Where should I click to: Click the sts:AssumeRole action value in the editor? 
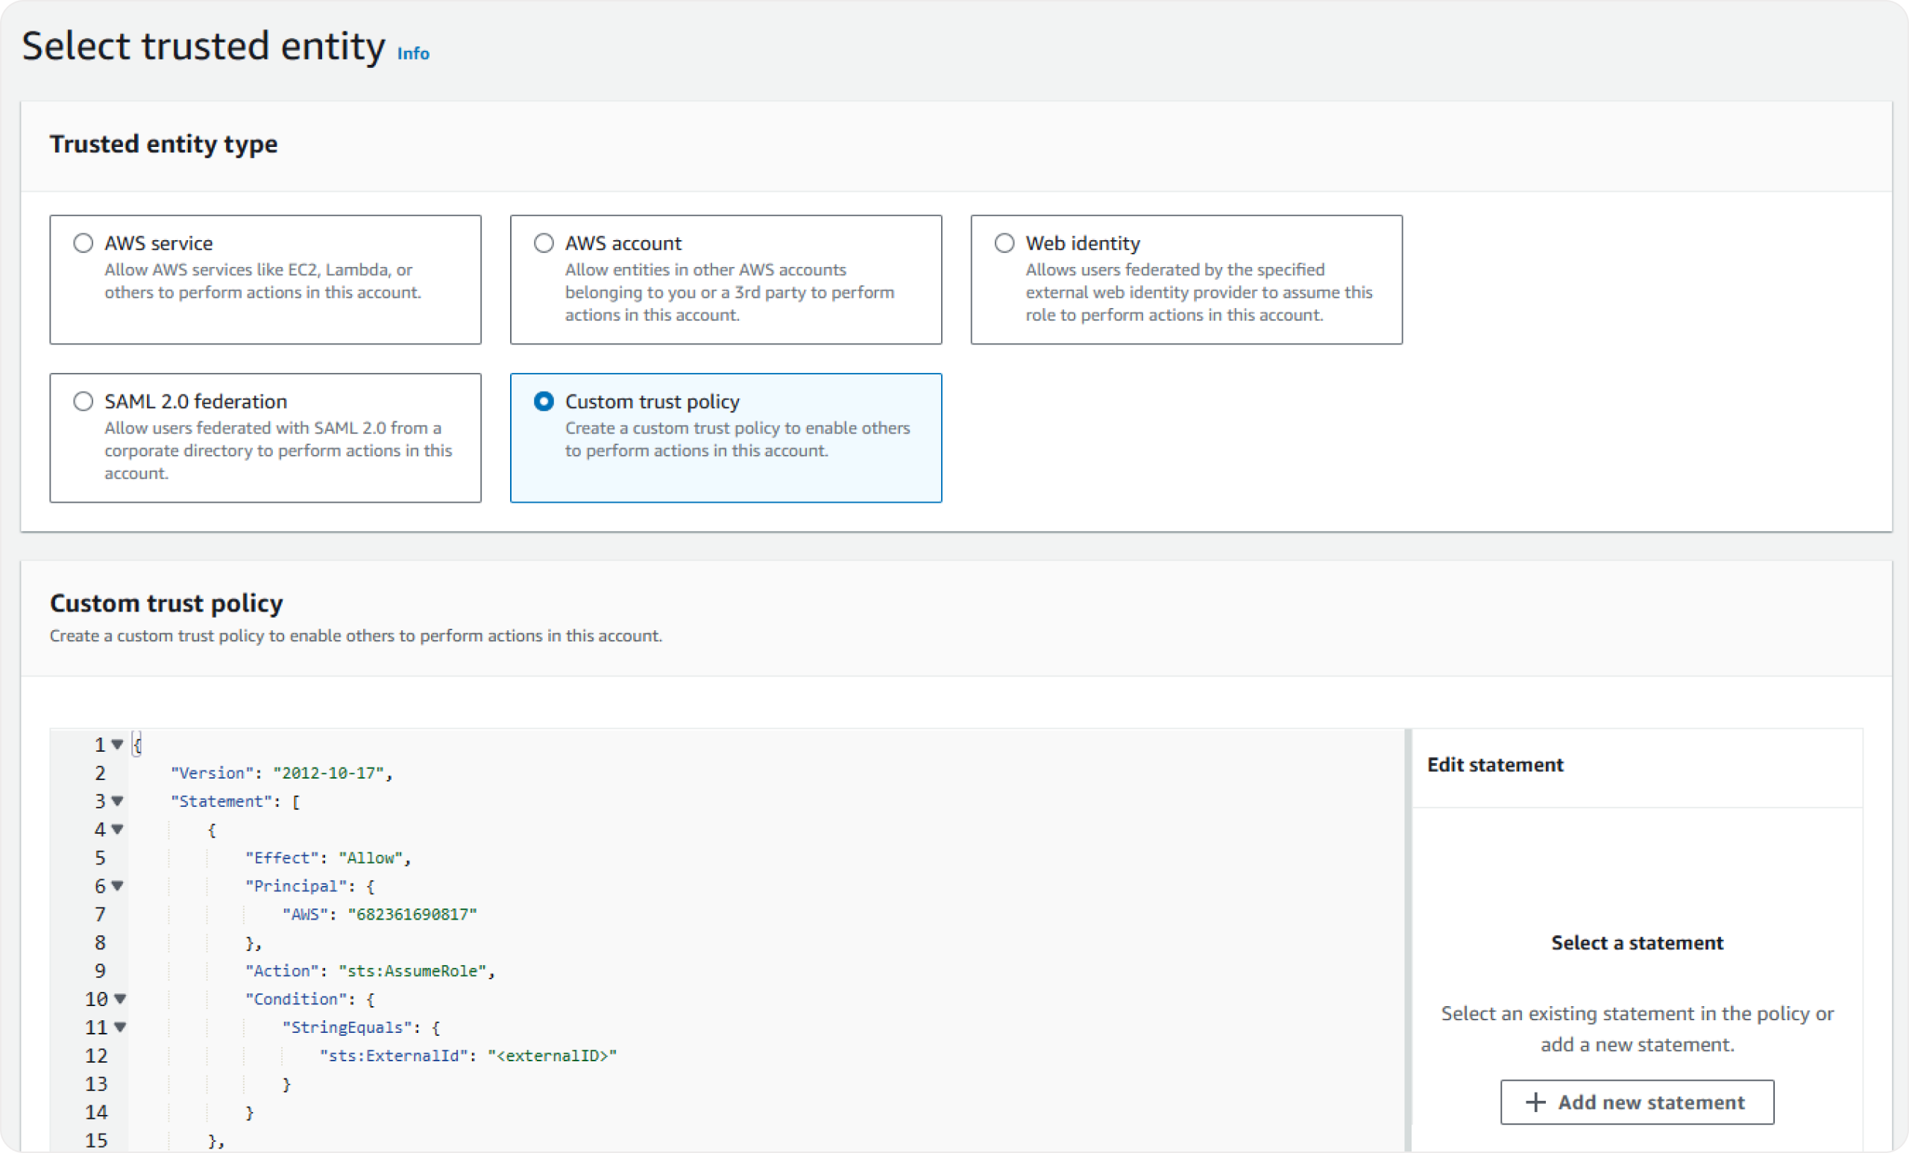pyautogui.click(x=412, y=971)
